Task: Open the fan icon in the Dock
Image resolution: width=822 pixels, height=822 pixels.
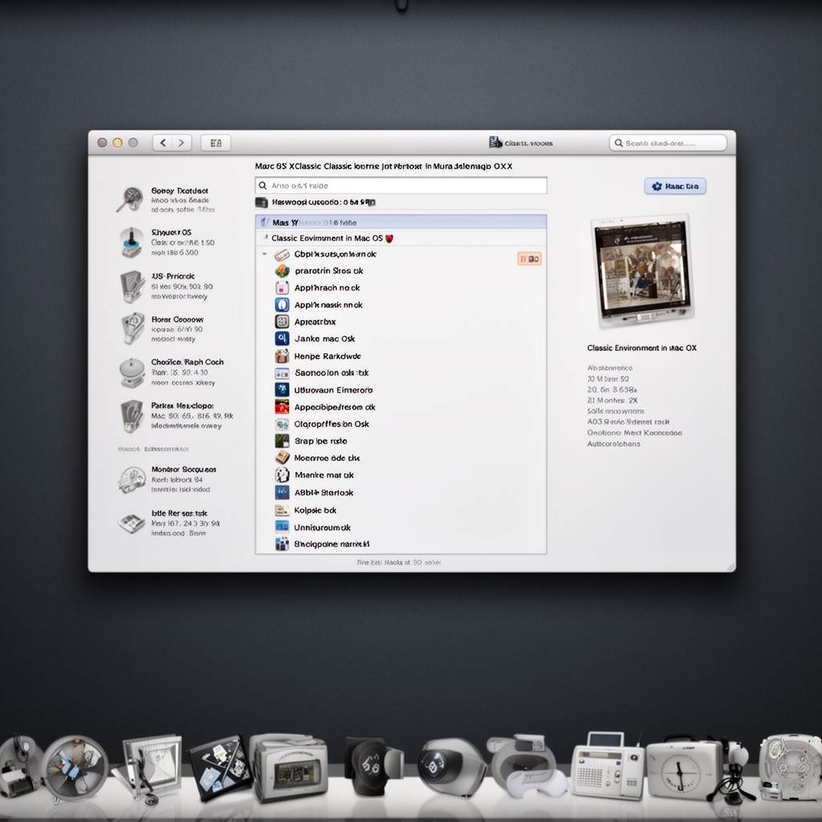Action: pyautogui.click(x=75, y=769)
